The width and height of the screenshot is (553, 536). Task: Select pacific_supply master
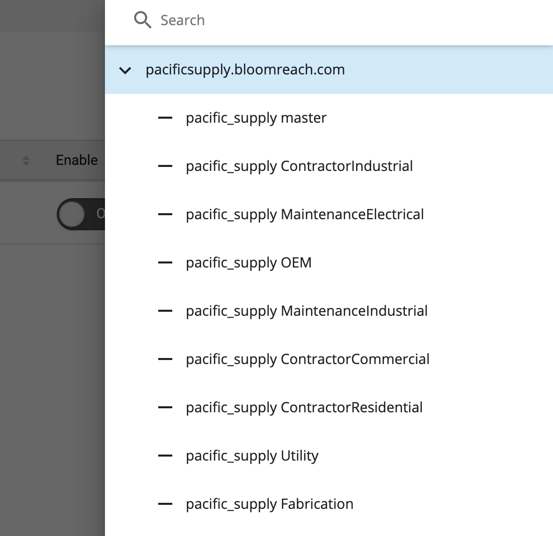(256, 118)
